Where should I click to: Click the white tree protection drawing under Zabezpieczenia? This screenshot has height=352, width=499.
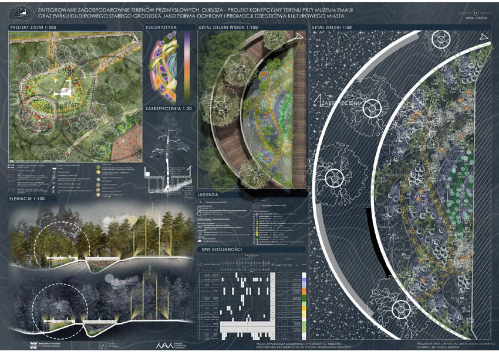[x=169, y=146]
